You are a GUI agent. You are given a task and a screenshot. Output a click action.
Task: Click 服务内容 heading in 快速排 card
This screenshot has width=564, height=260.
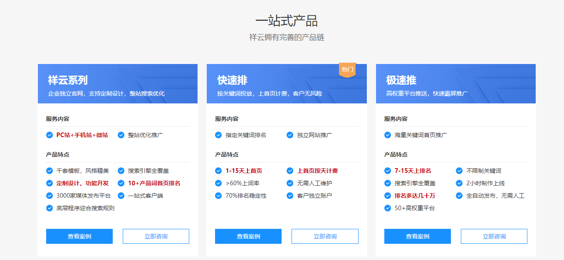click(x=227, y=119)
